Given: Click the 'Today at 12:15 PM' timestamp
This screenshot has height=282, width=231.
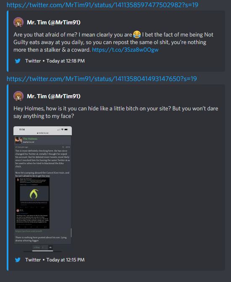Looking at the screenshot, I should tap(66, 260).
